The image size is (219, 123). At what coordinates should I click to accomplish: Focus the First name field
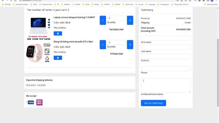[x=166, y=38]
